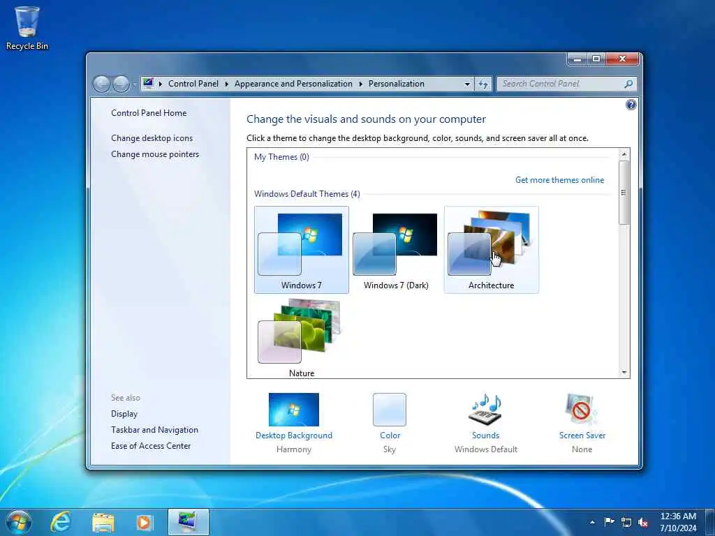Image resolution: width=715 pixels, height=536 pixels.
Task: Click the Forward navigation arrow button
Action: pyautogui.click(x=121, y=84)
